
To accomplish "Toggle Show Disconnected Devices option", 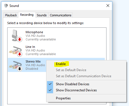I will pyautogui.click(x=87, y=90).
